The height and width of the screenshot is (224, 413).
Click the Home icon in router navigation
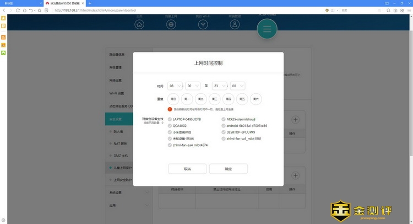click(139, 24)
